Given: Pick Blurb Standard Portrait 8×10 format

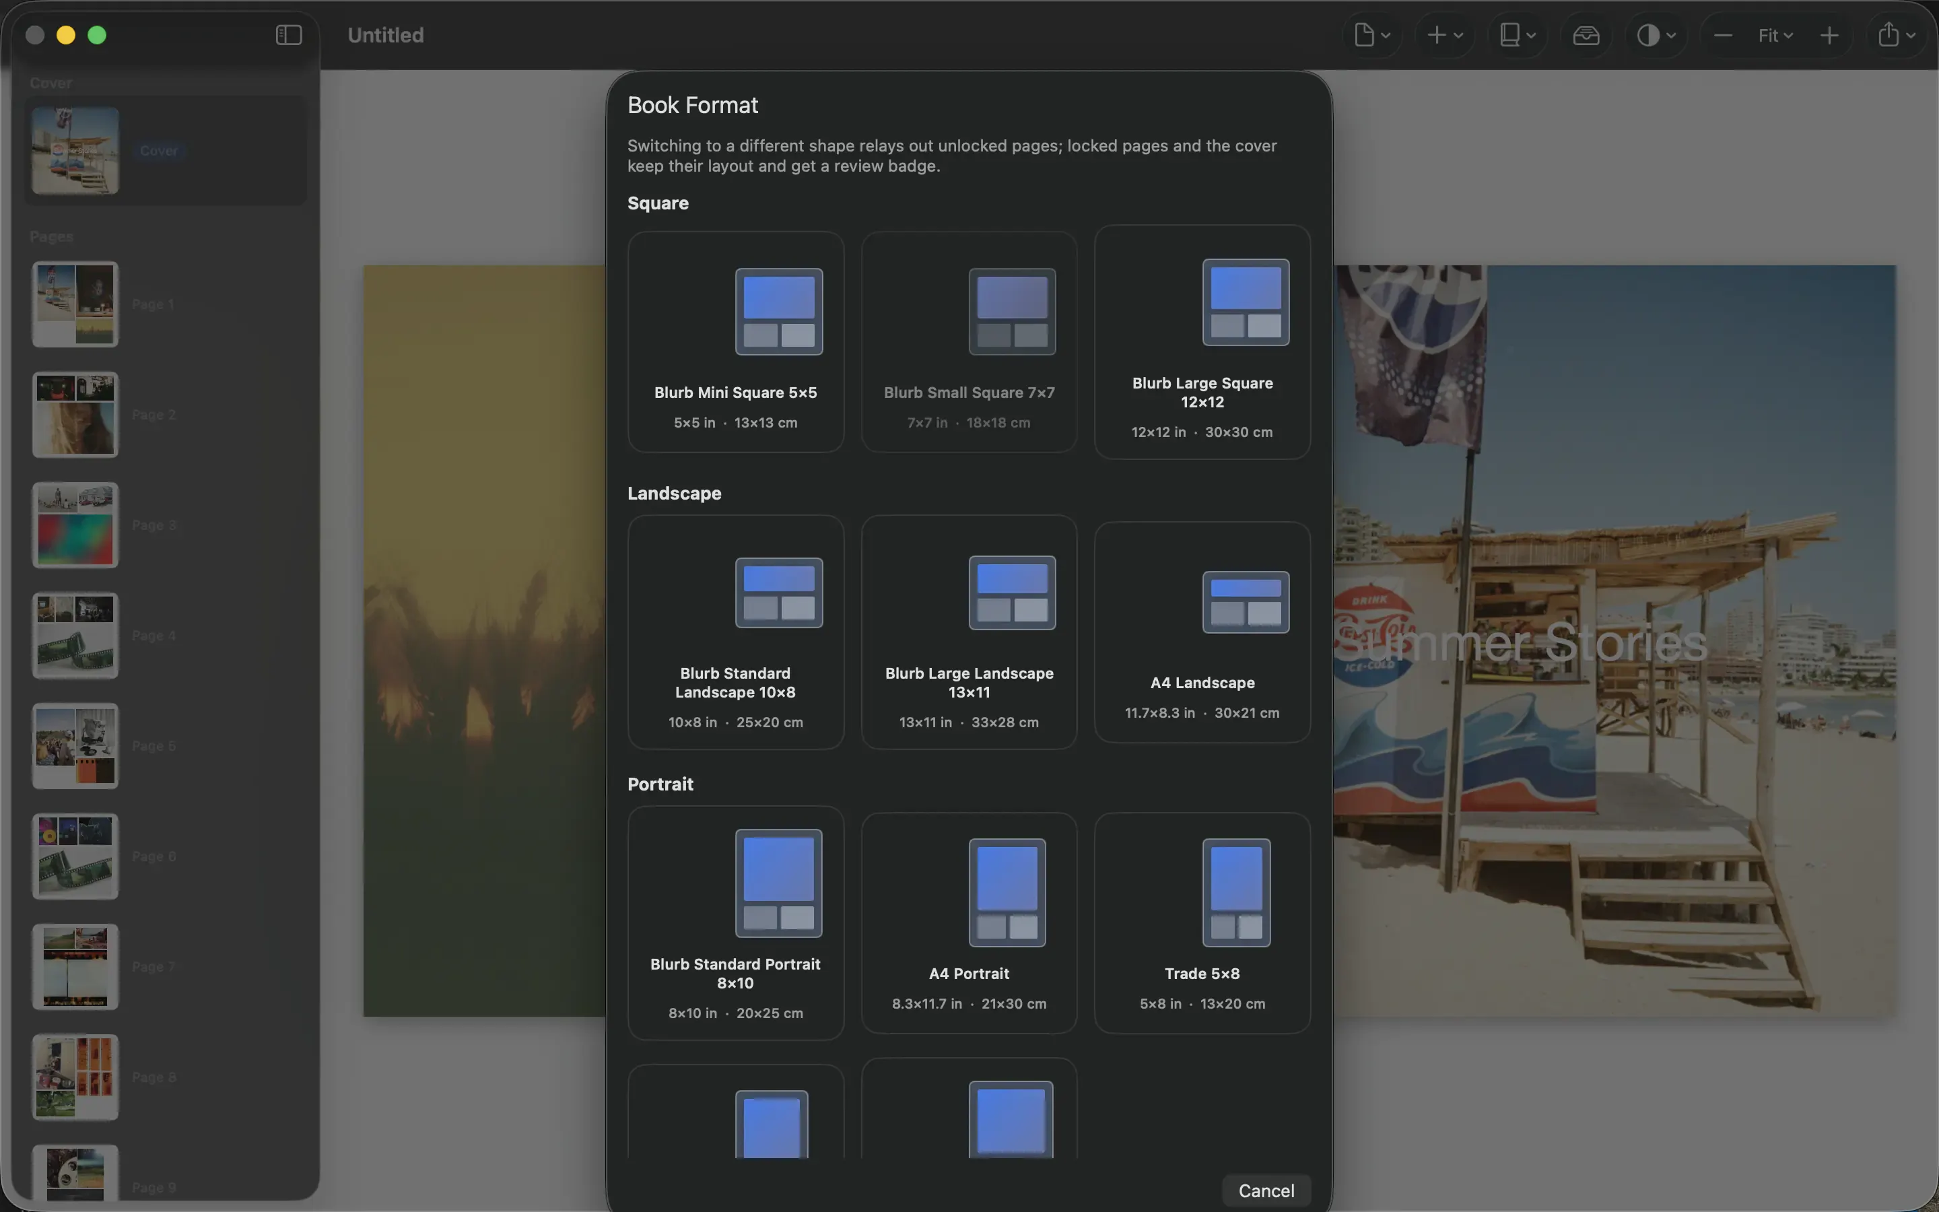Looking at the screenshot, I should point(735,923).
